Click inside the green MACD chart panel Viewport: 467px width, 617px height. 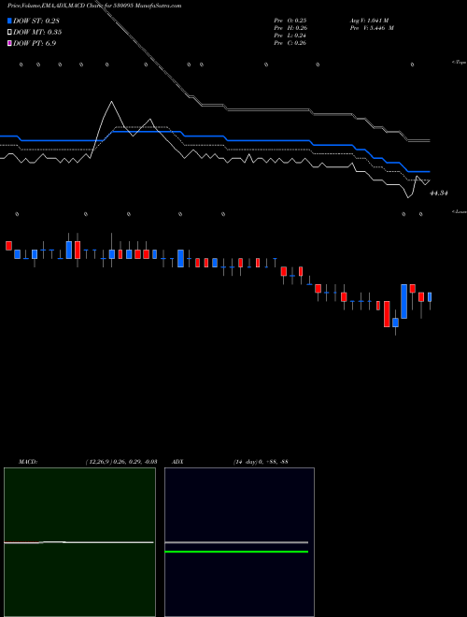click(x=79, y=542)
